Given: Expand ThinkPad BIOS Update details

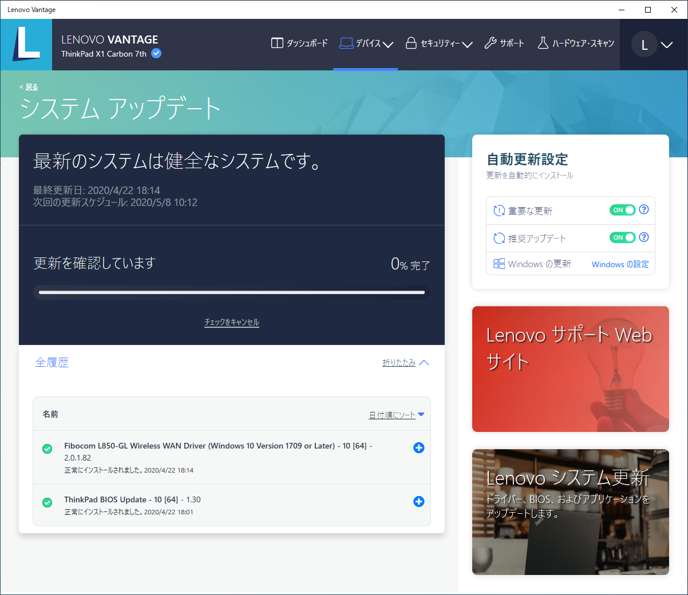Looking at the screenshot, I should 419,502.
